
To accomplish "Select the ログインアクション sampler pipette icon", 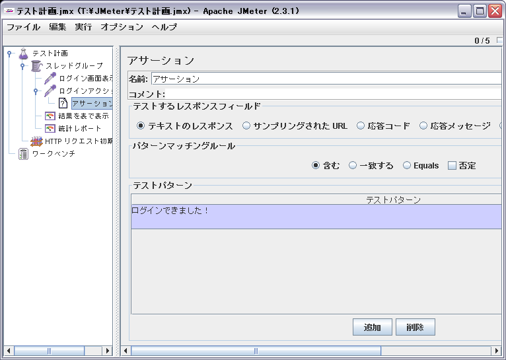I will pyautogui.click(x=50, y=91).
